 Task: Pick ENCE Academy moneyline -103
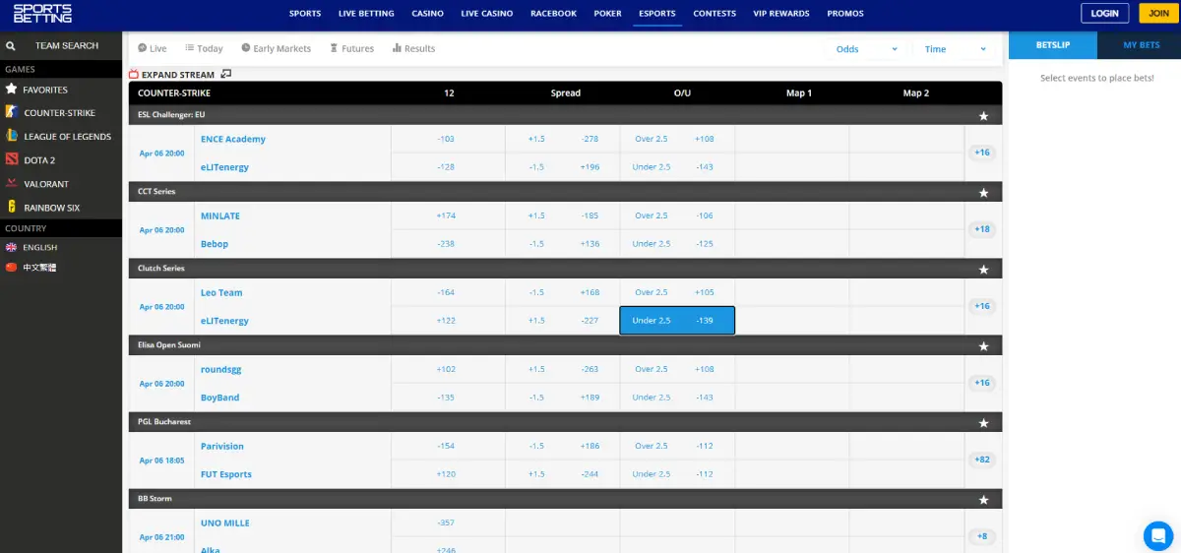coord(447,139)
